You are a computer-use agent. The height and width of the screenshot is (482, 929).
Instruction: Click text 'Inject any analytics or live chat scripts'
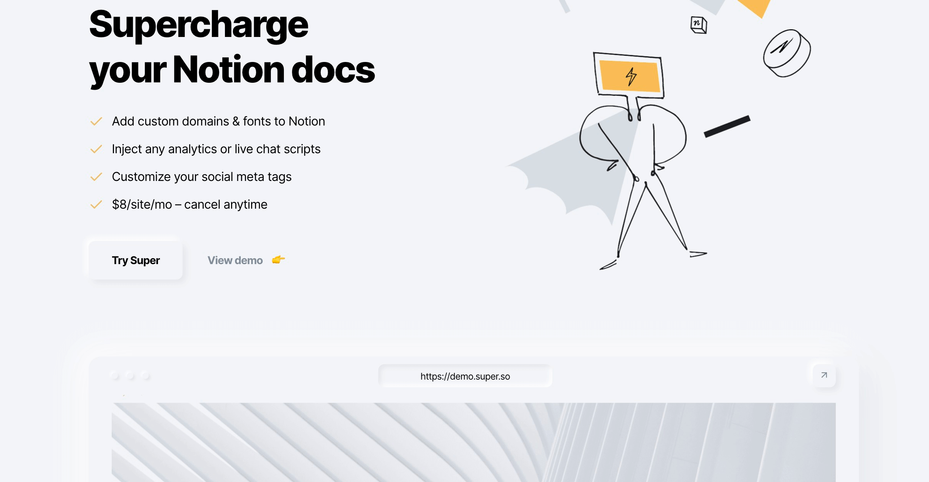(x=216, y=149)
